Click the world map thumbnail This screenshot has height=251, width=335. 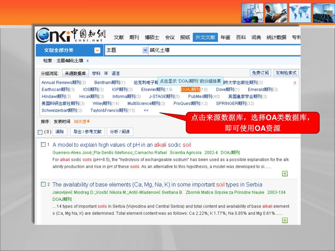click(300, 13)
